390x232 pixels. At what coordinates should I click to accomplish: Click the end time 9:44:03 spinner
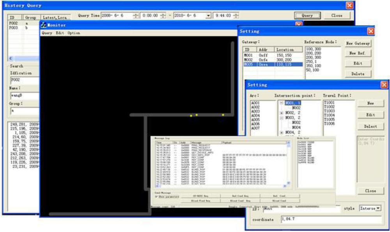[x=236, y=16]
